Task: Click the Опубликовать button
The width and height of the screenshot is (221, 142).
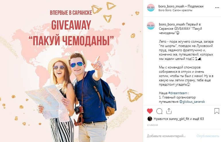Action: click(208, 136)
